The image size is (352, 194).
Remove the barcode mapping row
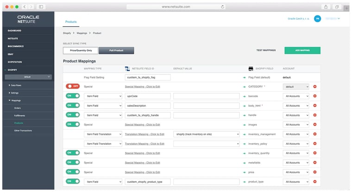tap(315, 96)
